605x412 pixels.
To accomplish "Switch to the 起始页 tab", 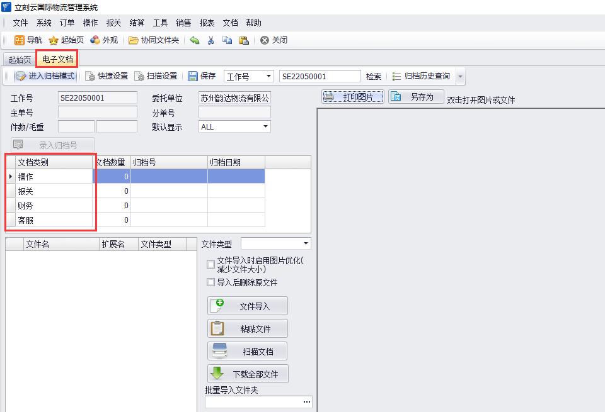I will 20,60.
